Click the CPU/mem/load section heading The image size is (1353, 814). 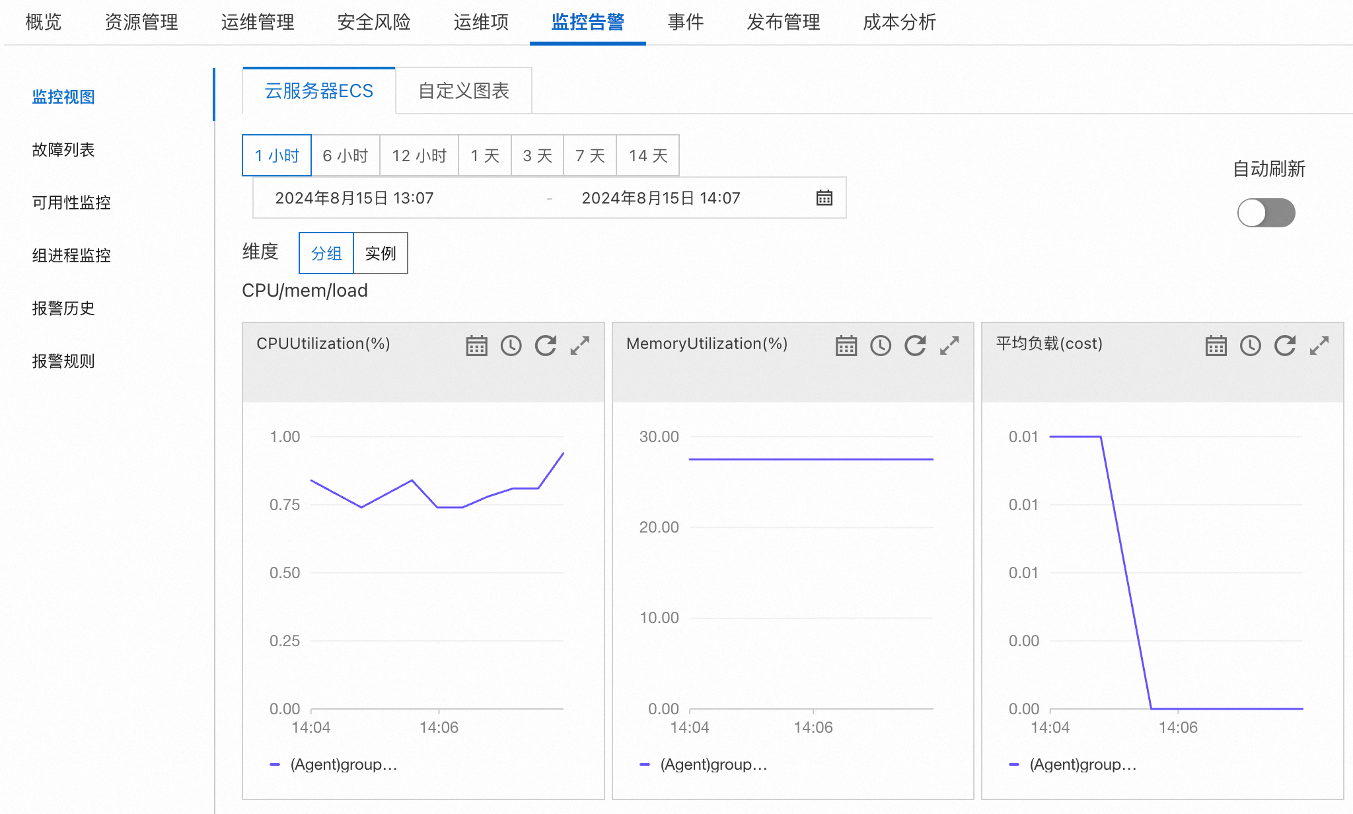click(305, 291)
